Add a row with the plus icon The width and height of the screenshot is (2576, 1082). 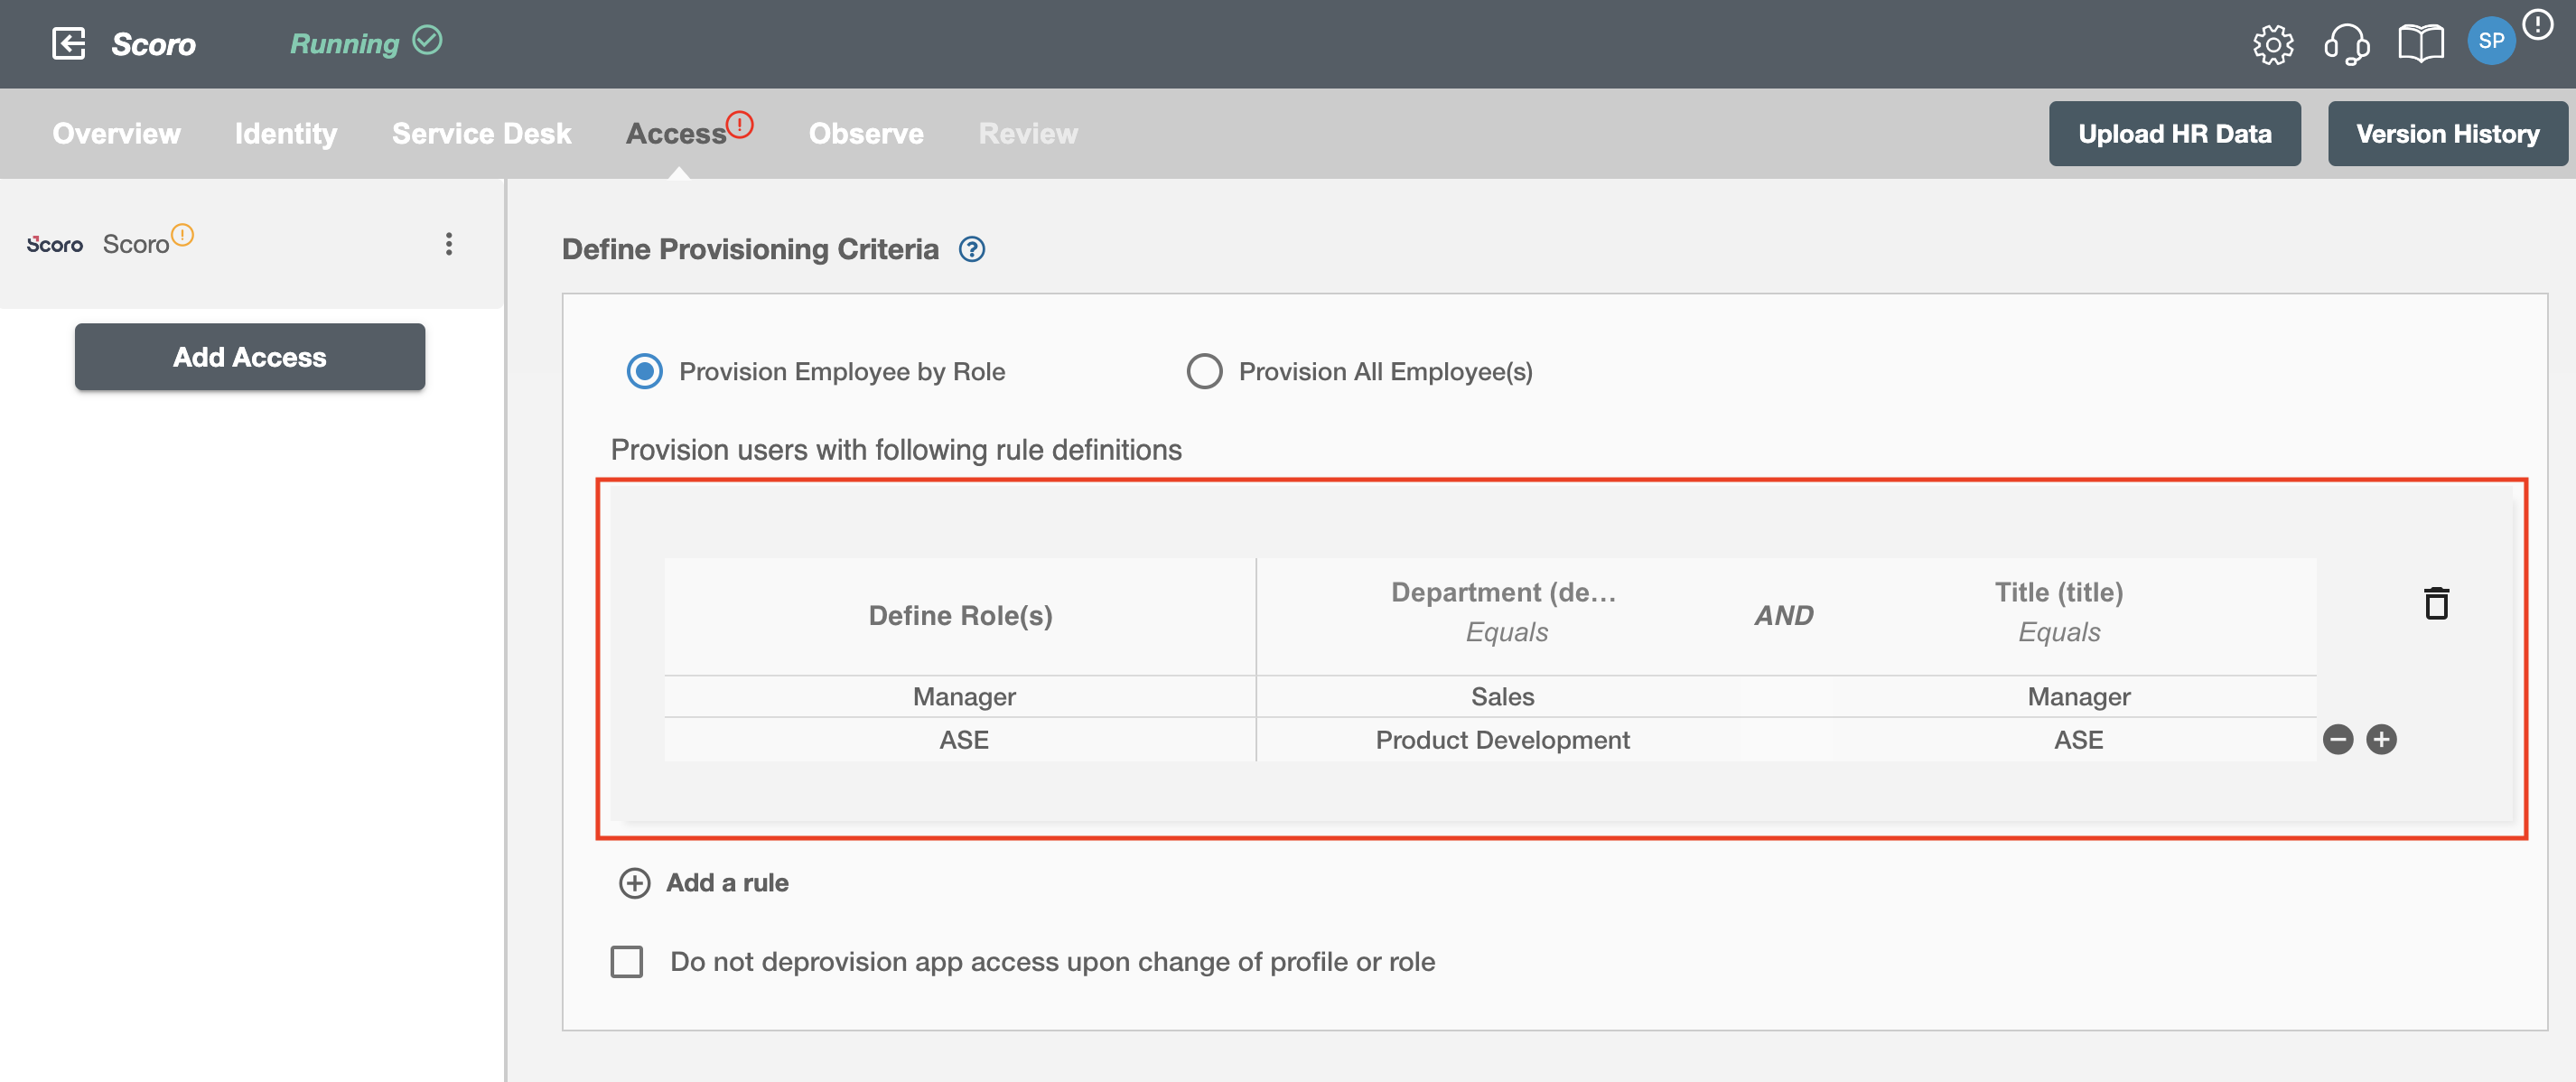pyautogui.click(x=2381, y=739)
